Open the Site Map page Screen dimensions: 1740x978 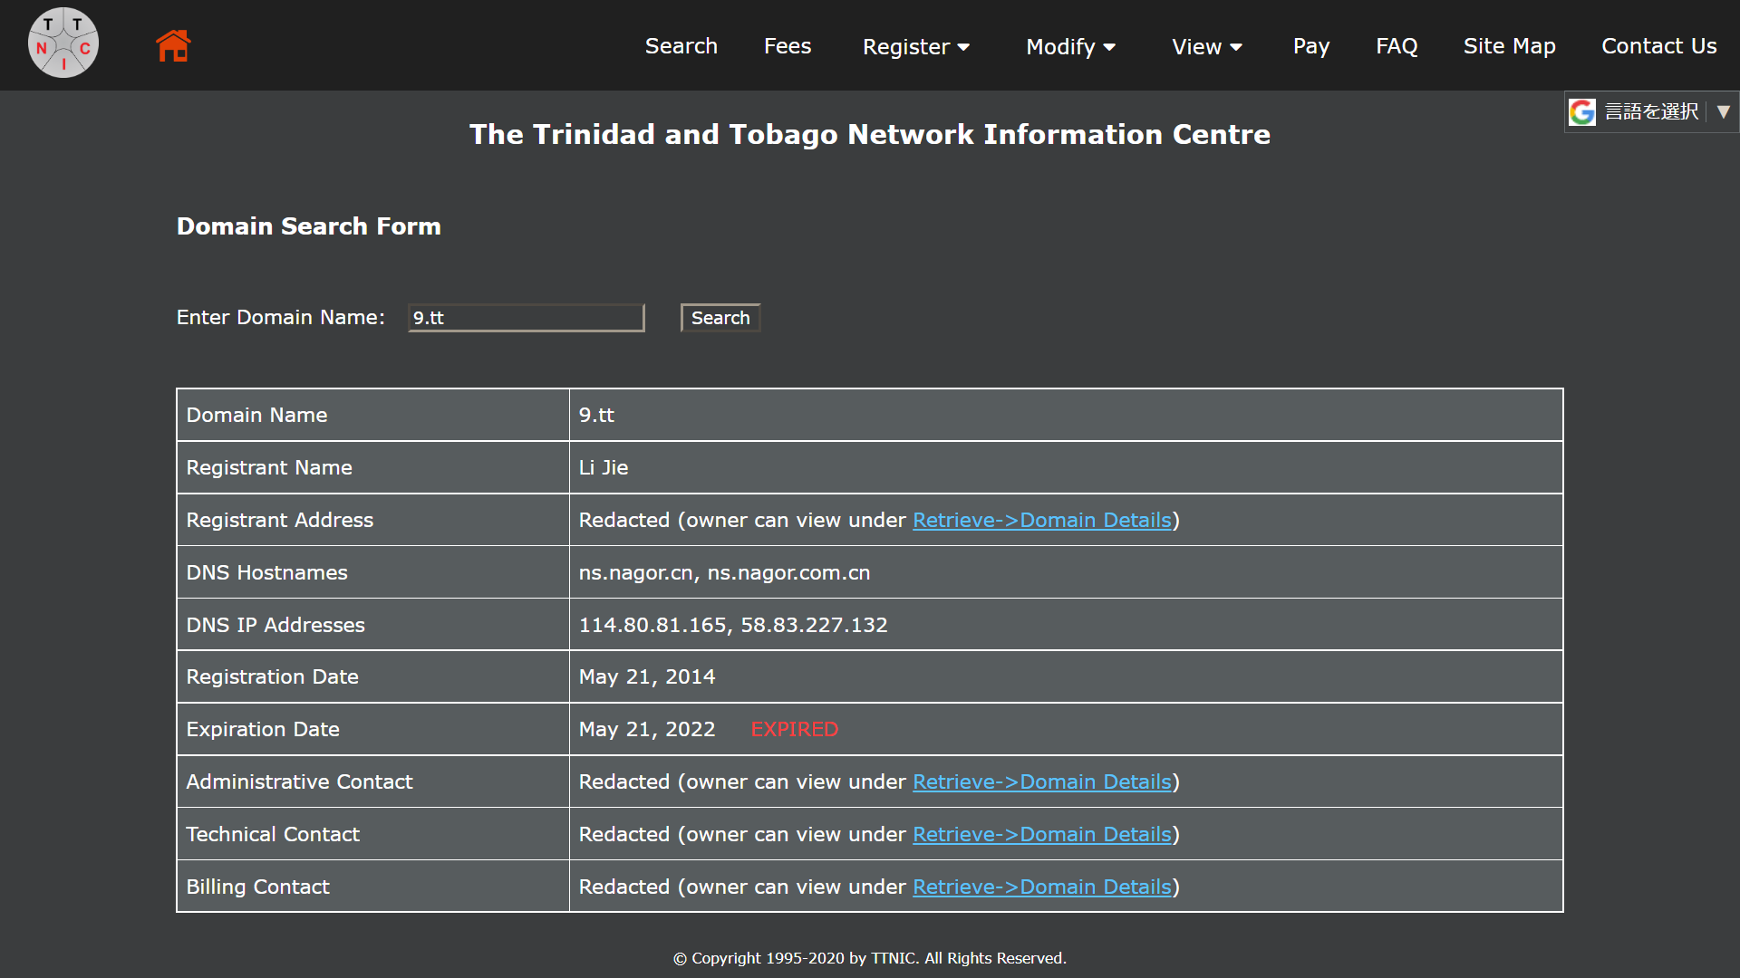click(1509, 46)
